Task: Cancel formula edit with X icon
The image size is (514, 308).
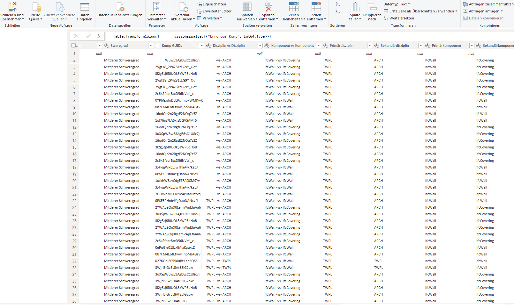Action: click(x=76, y=36)
